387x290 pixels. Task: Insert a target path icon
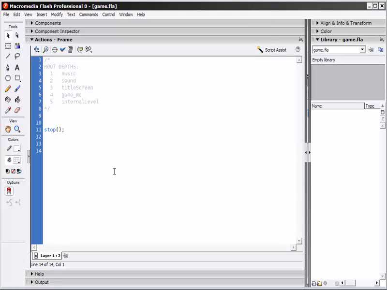[55, 50]
